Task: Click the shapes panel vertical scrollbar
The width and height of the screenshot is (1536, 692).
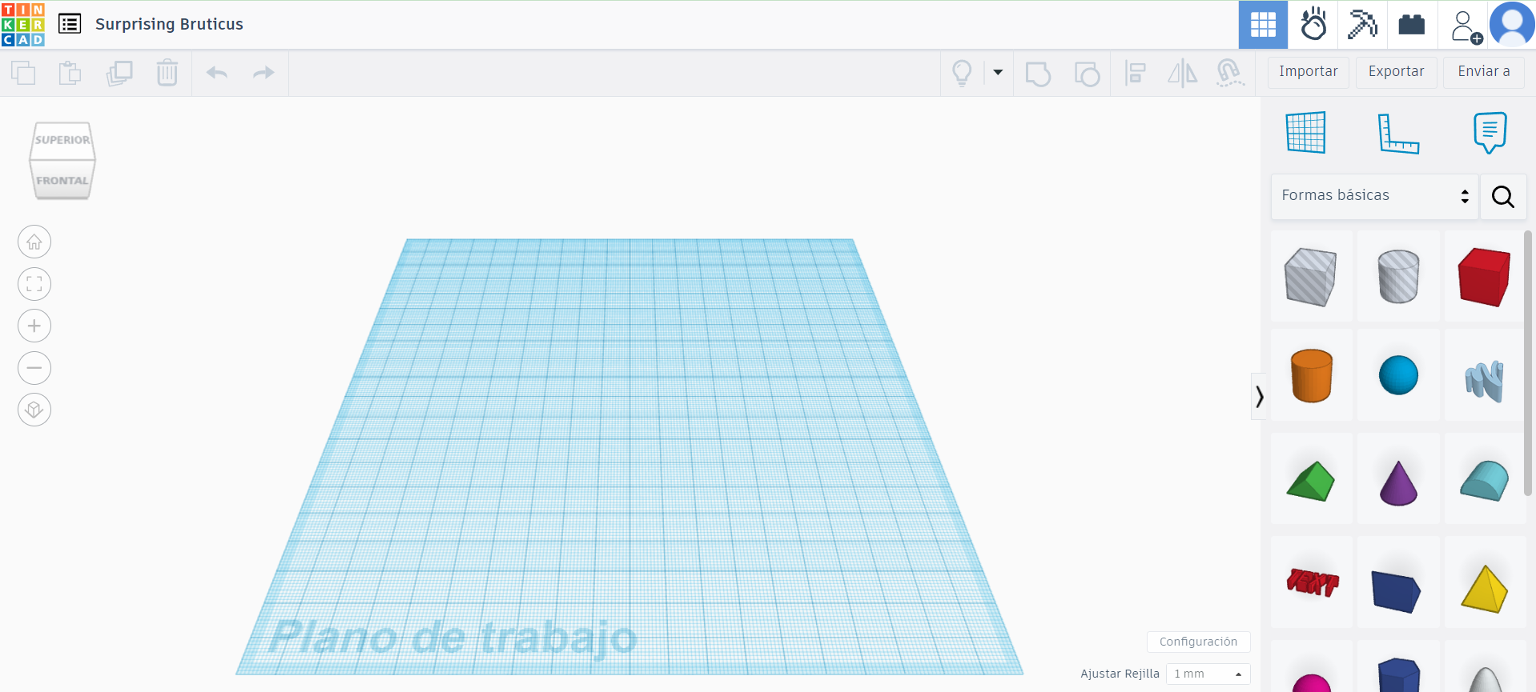Action: [1527, 362]
